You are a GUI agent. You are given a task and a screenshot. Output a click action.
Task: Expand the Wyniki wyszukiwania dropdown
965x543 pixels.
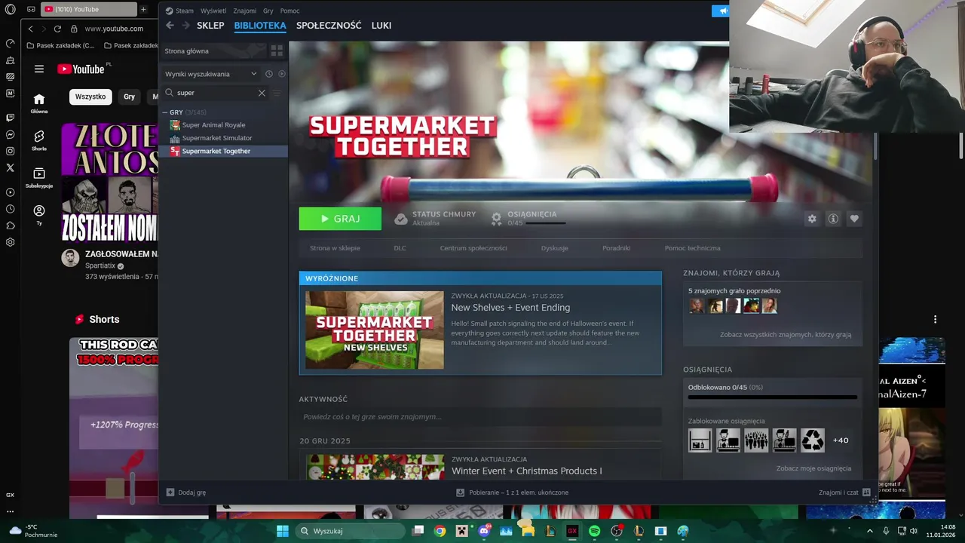[x=211, y=74]
